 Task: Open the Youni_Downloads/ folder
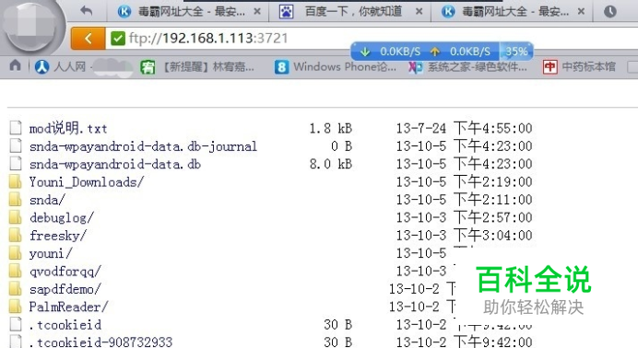point(87,182)
